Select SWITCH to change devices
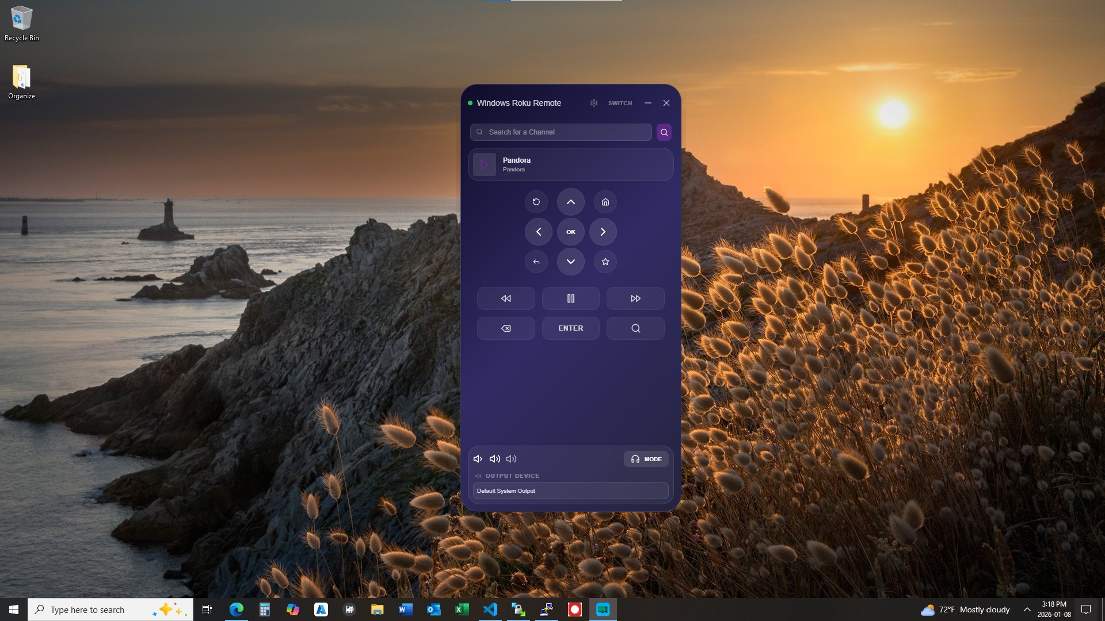 pyautogui.click(x=619, y=103)
